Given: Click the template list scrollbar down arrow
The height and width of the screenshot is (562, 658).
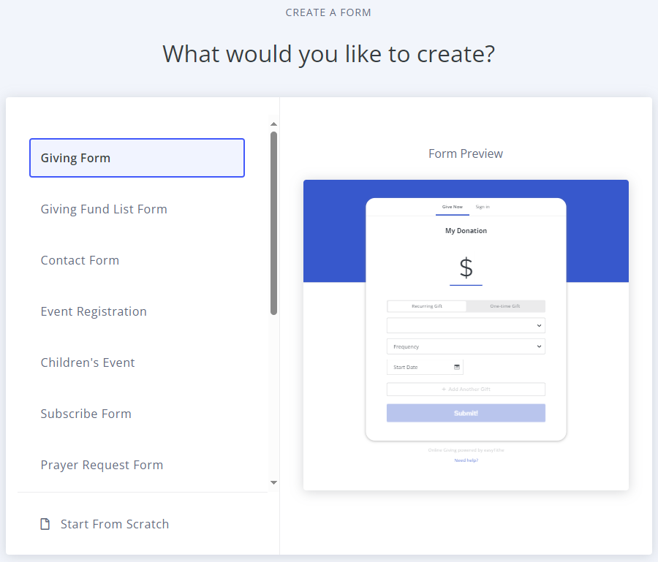Looking at the screenshot, I should pos(273,482).
